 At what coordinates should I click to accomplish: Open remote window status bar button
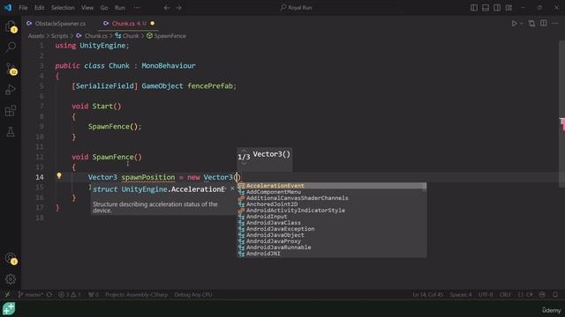(7, 294)
